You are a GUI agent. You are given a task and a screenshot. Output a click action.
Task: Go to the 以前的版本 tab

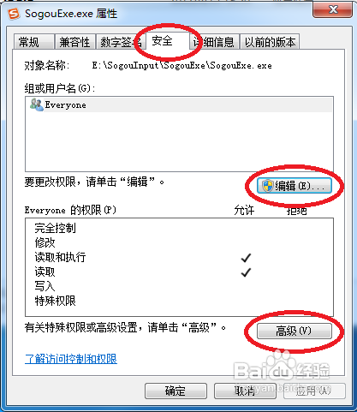(x=270, y=42)
